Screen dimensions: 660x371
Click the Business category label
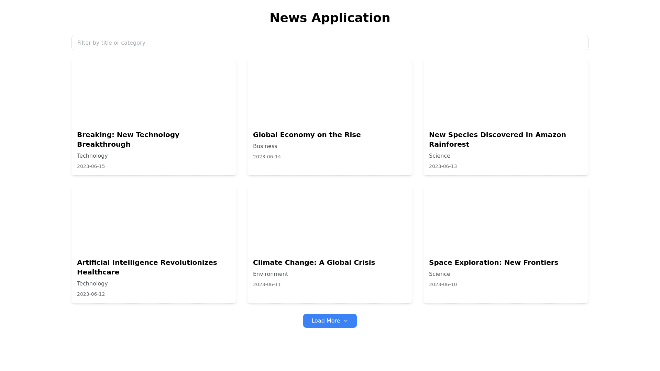(x=265, y=146)
